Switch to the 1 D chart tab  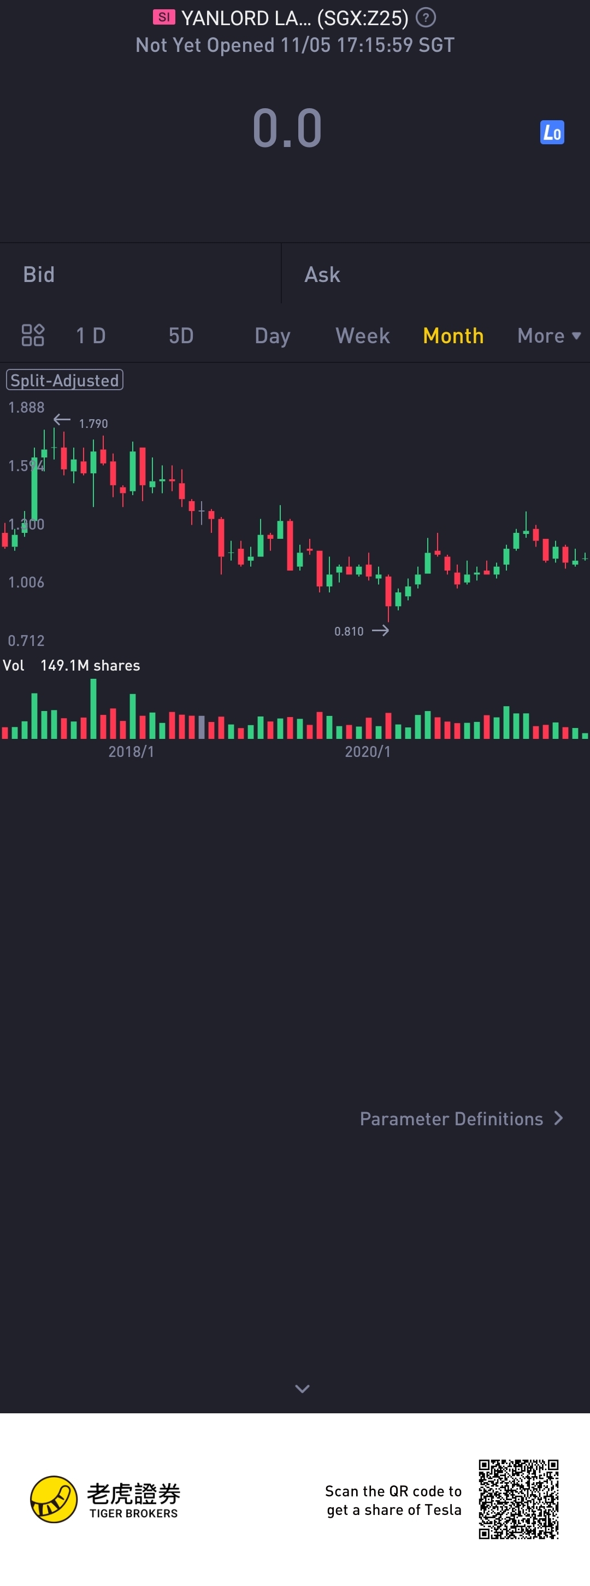pos(91,336)
